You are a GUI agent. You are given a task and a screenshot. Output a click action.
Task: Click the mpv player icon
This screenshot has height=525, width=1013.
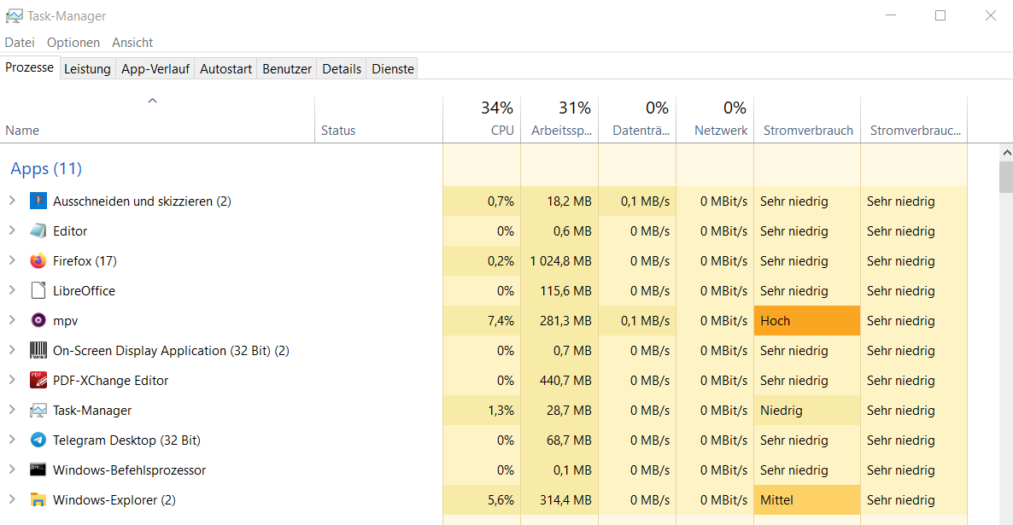(38, 321)
